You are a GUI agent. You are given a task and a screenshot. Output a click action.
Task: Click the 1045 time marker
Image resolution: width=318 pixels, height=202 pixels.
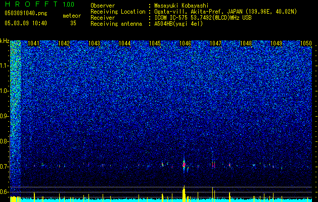155,43
